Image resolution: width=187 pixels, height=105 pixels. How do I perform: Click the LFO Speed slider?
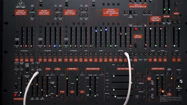click(x=32, y=87)
